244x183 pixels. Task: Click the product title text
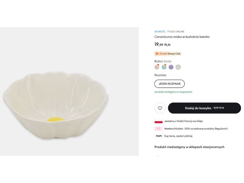(182, 37)
